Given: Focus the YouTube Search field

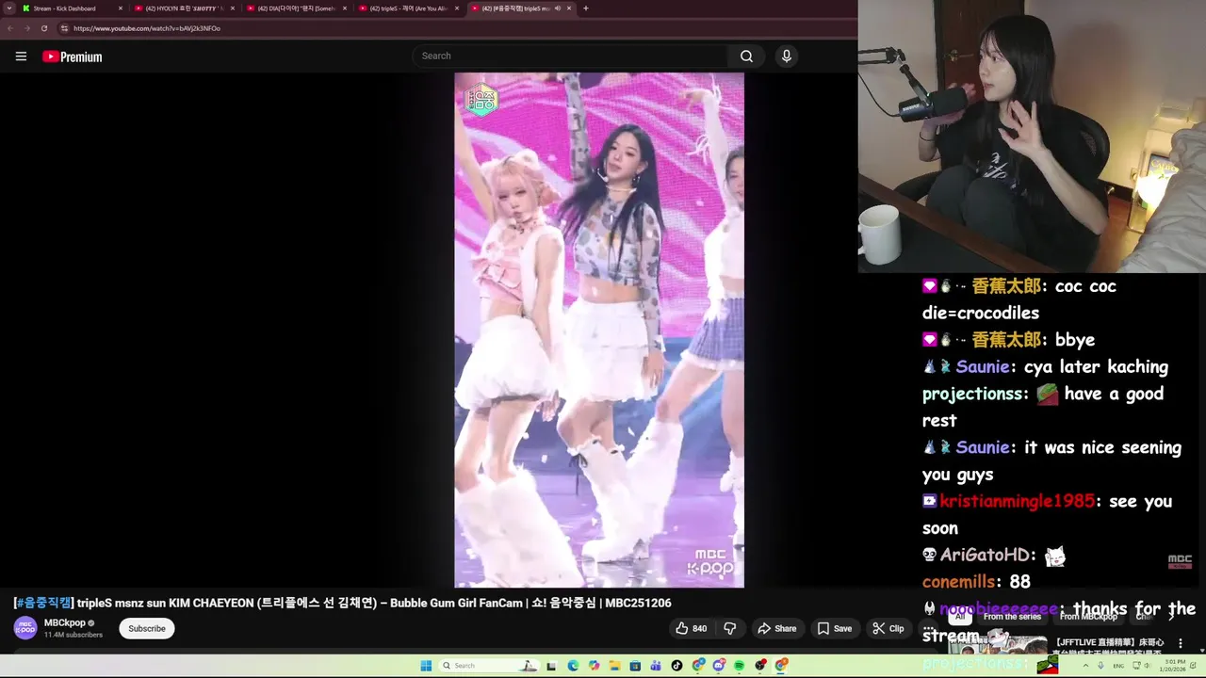Looking at the screenshot, I should [570, 56].
